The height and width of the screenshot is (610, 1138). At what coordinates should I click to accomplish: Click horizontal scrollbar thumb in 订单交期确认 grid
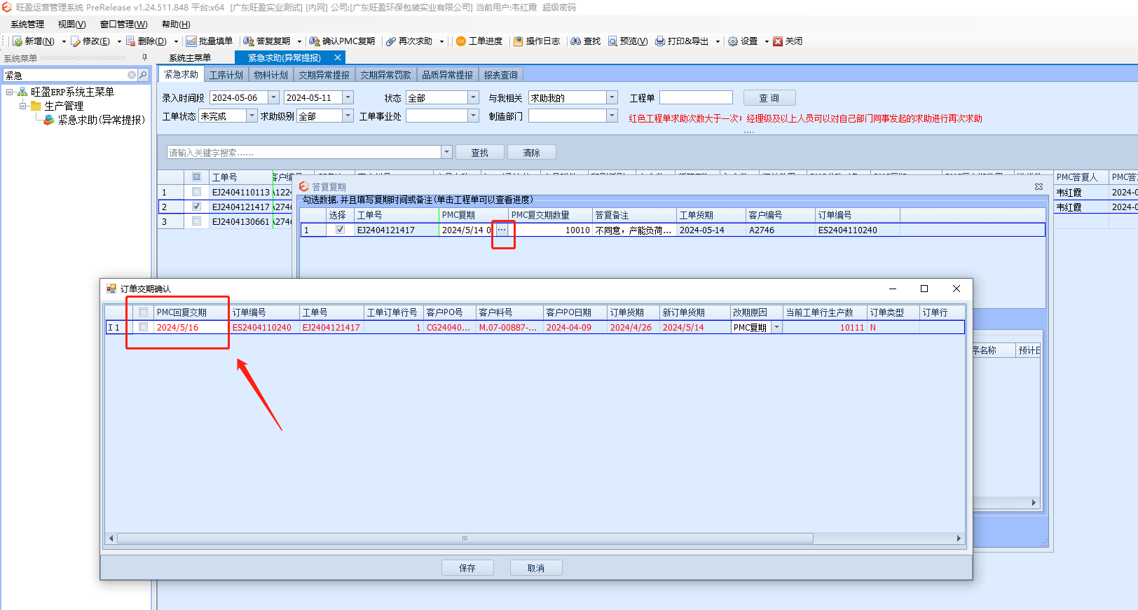pyautogui.click(x=465, y=539)
